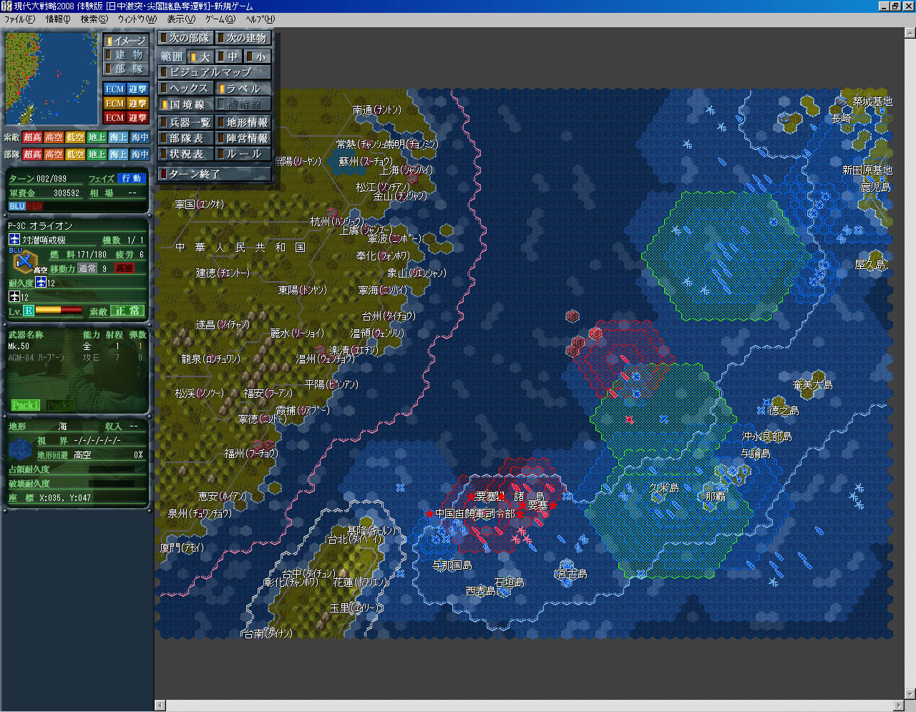Click the white aircraft icon below 耐久度
This screenshot has height=712, width=916.
tap(14, 296)
